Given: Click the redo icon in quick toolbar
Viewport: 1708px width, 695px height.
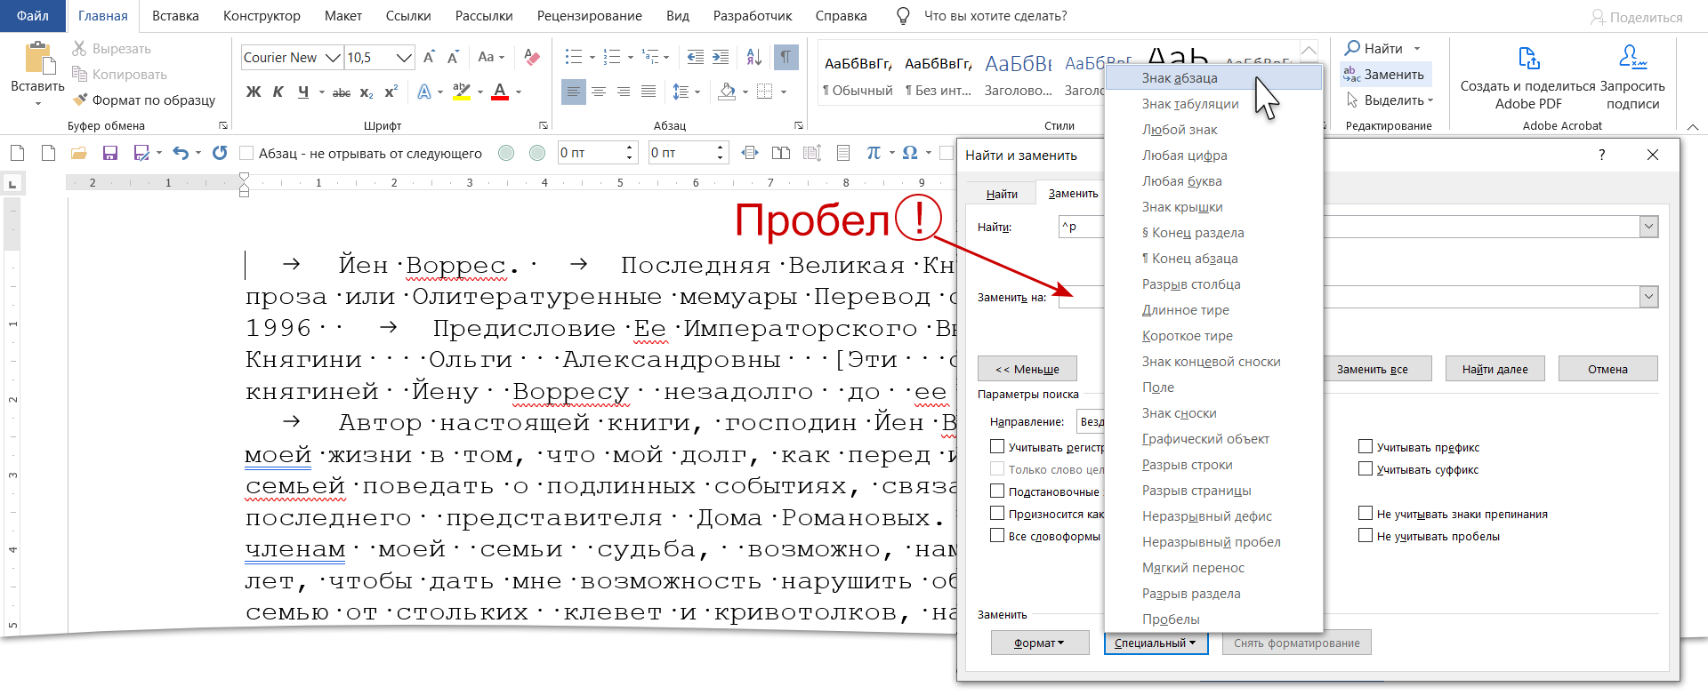Looking at the screenshot, I should click(x=220, y=153).
